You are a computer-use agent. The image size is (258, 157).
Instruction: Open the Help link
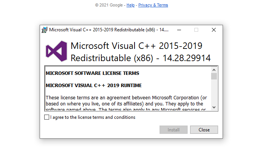coord(130,5)
